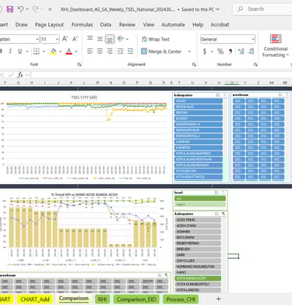Click the Center align icon
The height and width of the screenshot is (305, 292).
(100, 51)
